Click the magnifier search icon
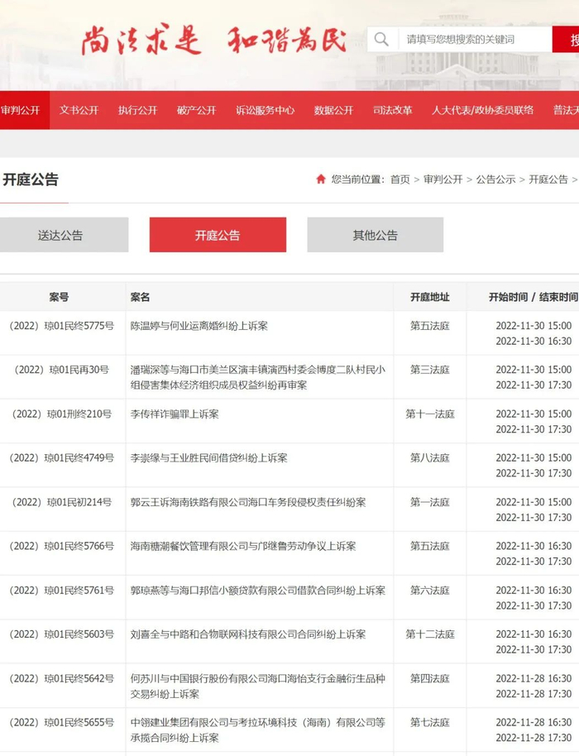This screenshot has height=756, width=579. (381, 39)
